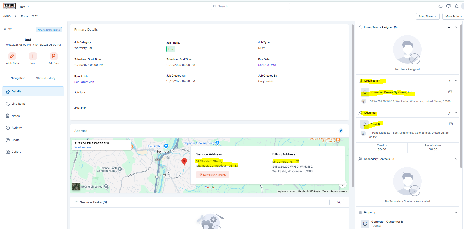This screenshot has width=464, height=229.
Task: Click the Update Status pencil icon
Action: [x=12, y=56]
